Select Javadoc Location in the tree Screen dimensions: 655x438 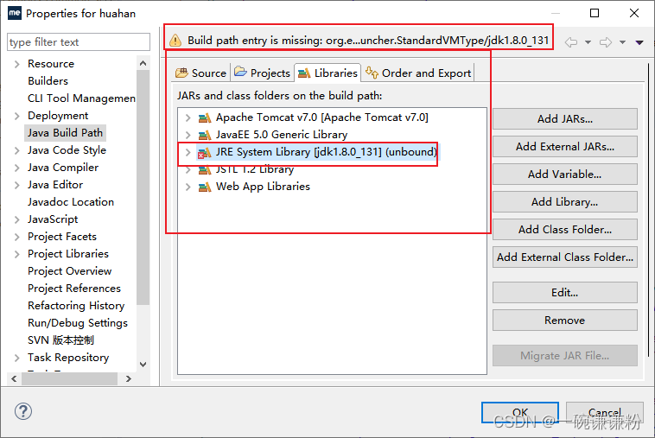(x=71, y=202)
